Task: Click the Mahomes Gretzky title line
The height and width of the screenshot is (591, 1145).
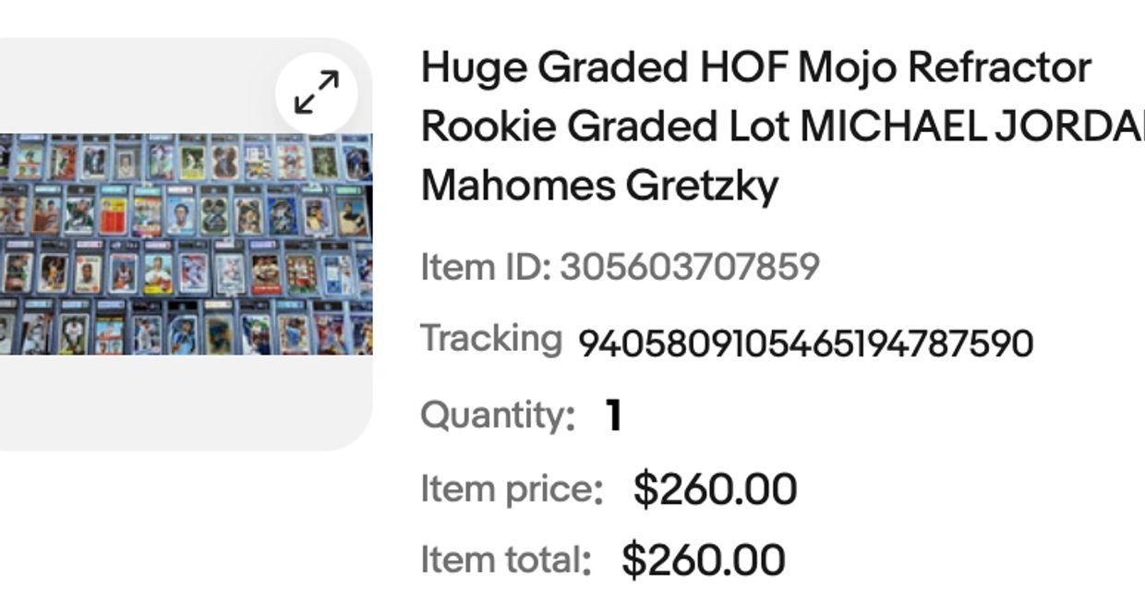Action: 599,186
